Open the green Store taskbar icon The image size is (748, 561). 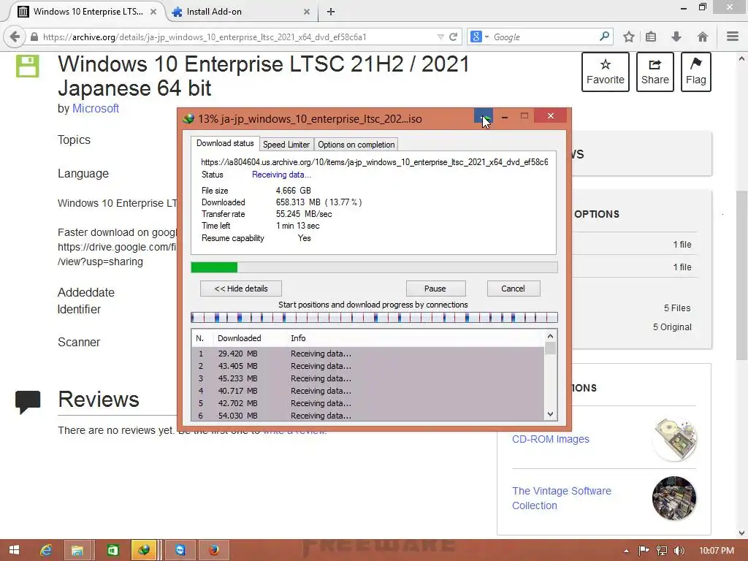point(113,550)
